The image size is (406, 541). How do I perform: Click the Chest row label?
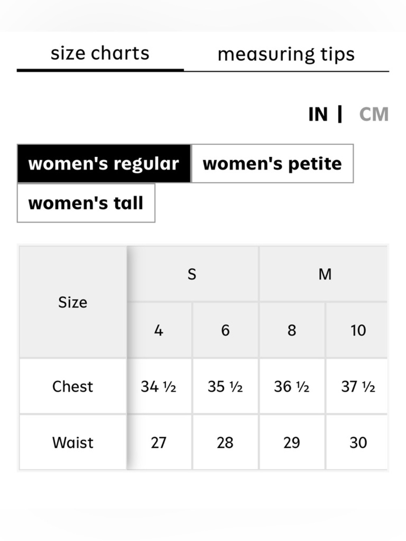[x=73, y=386]
